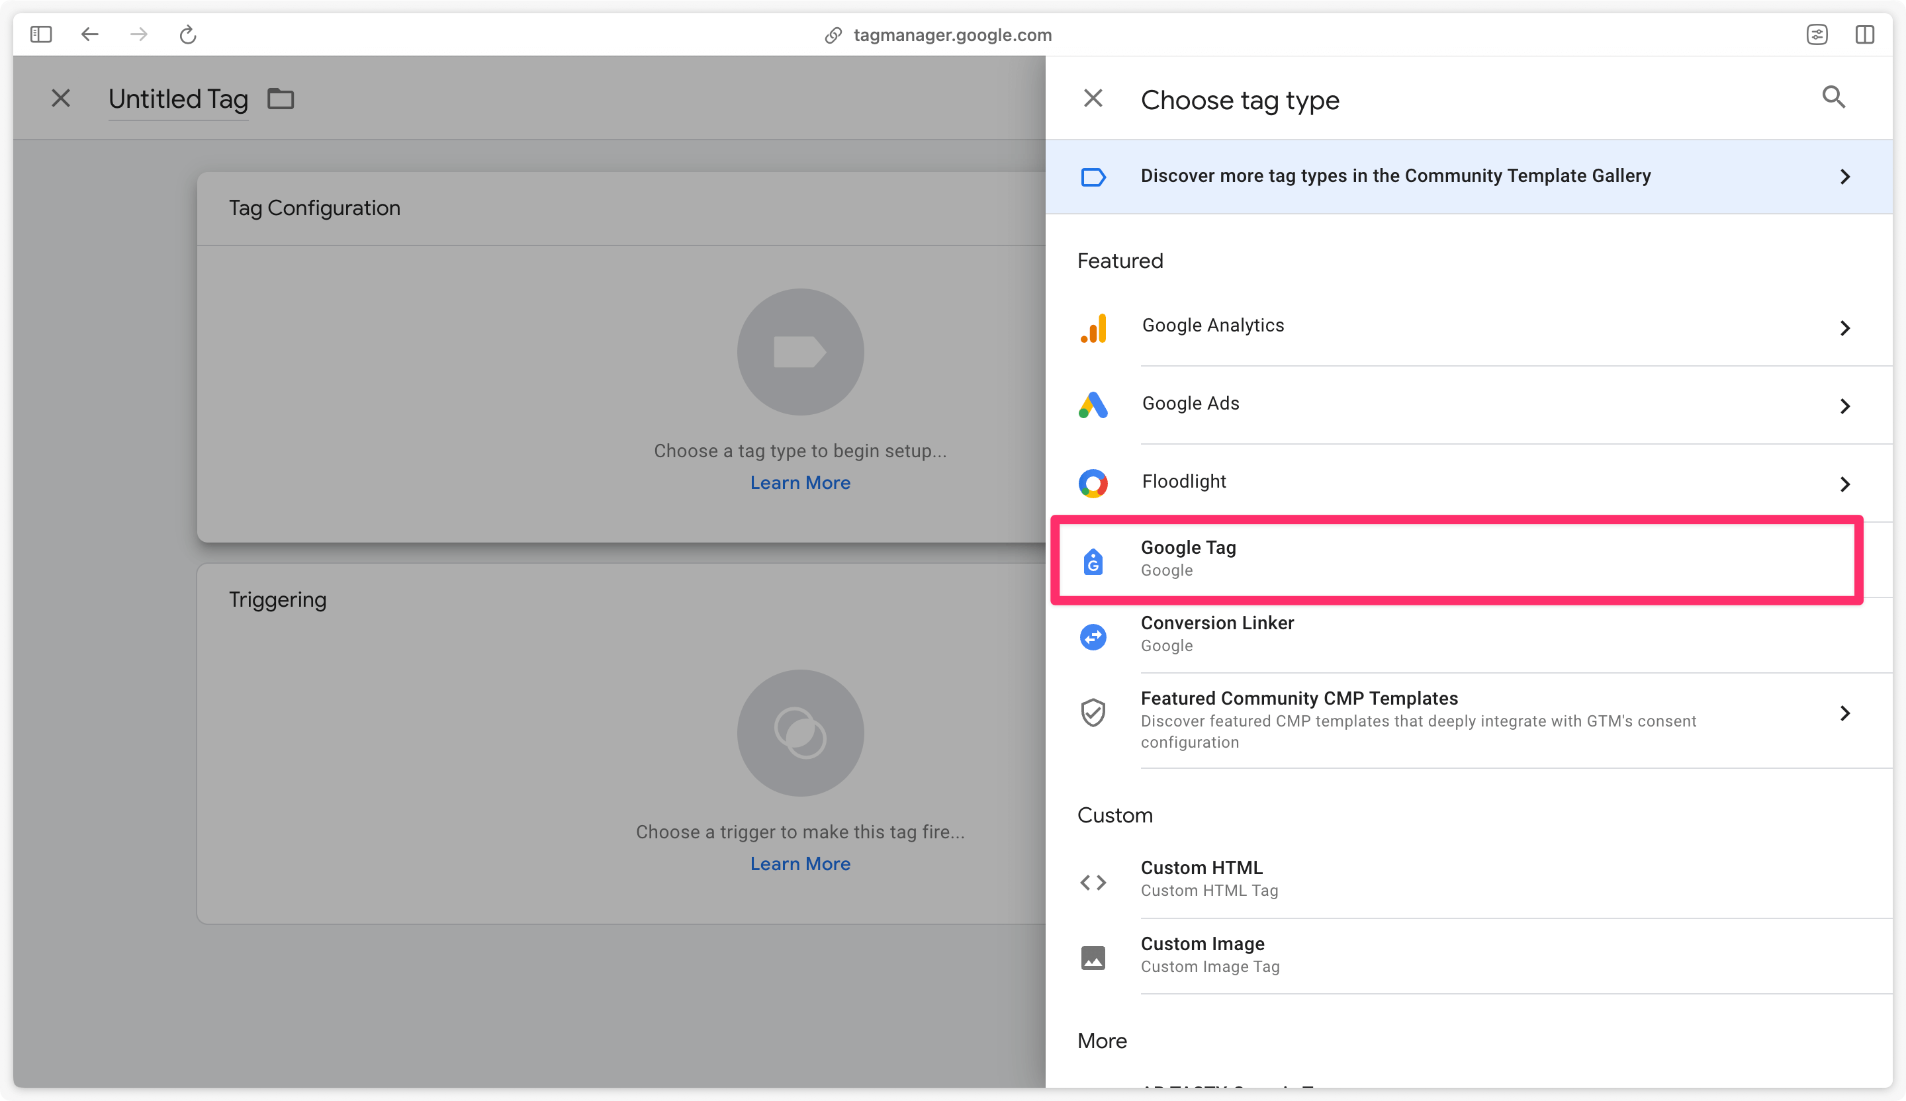The image size is (1906, 1101).
Task: Click the Custom Image picture icon
Action: pos(1093,957)
